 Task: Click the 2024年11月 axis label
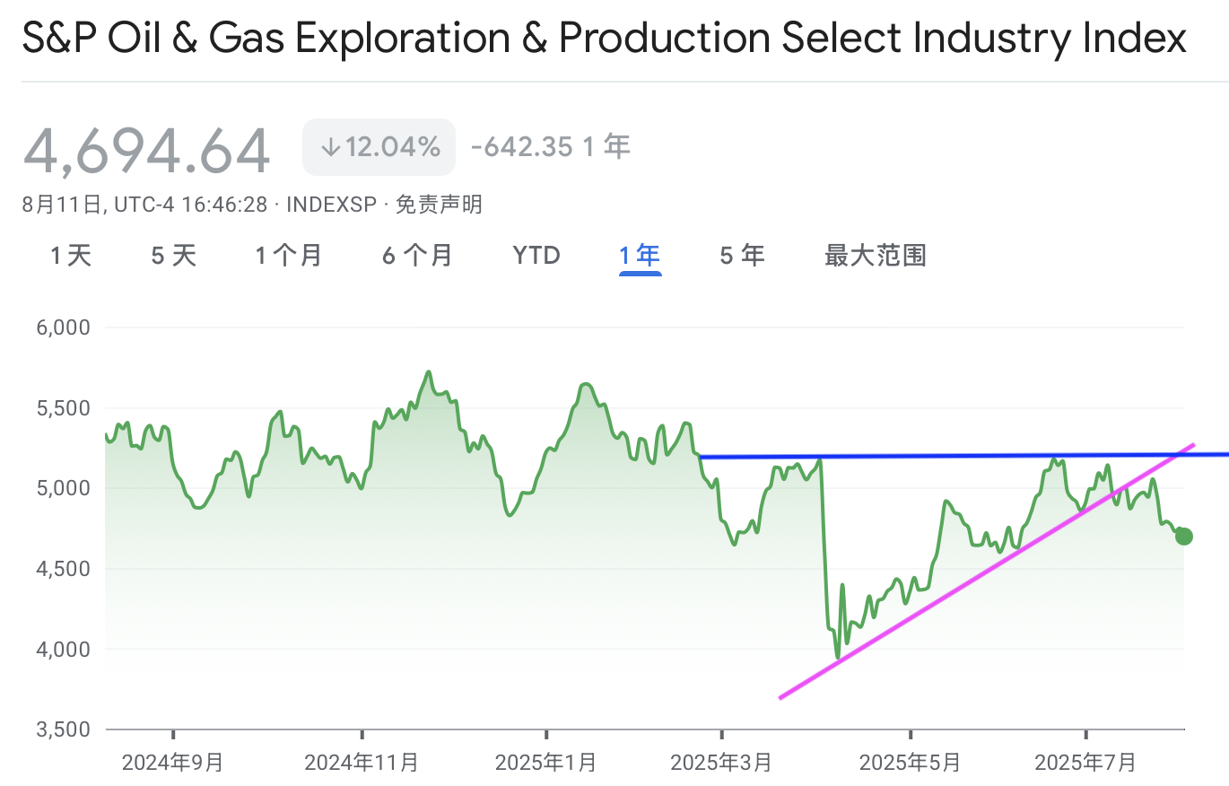362,764
